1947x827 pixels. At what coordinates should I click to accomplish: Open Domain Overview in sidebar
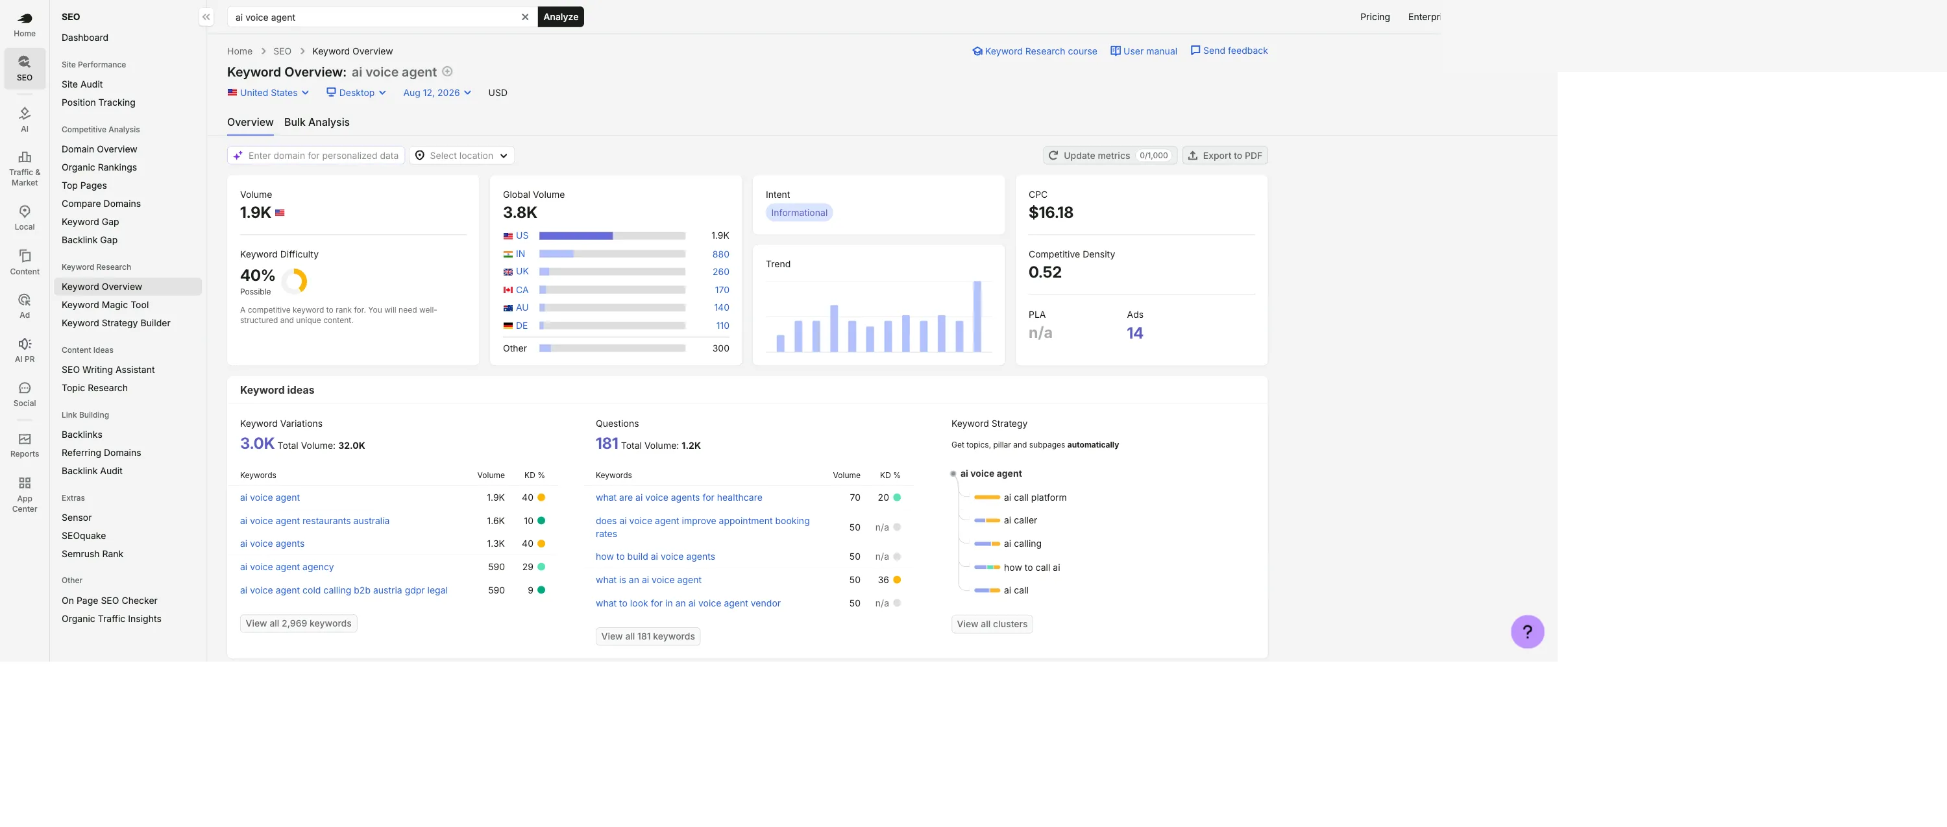point(128,149)
